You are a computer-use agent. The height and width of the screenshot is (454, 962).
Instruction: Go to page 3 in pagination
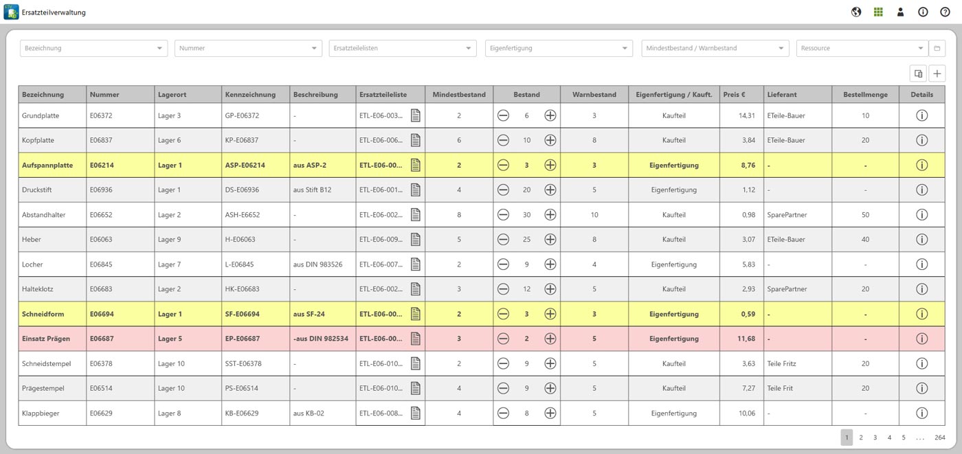(x=875, y=438)
